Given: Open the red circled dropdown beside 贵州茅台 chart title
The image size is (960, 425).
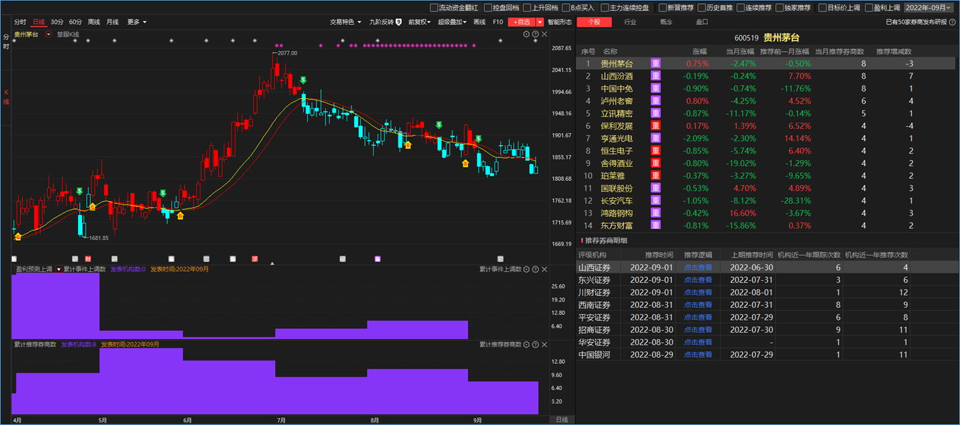Looking at the screenshot, I should [48, 34].
